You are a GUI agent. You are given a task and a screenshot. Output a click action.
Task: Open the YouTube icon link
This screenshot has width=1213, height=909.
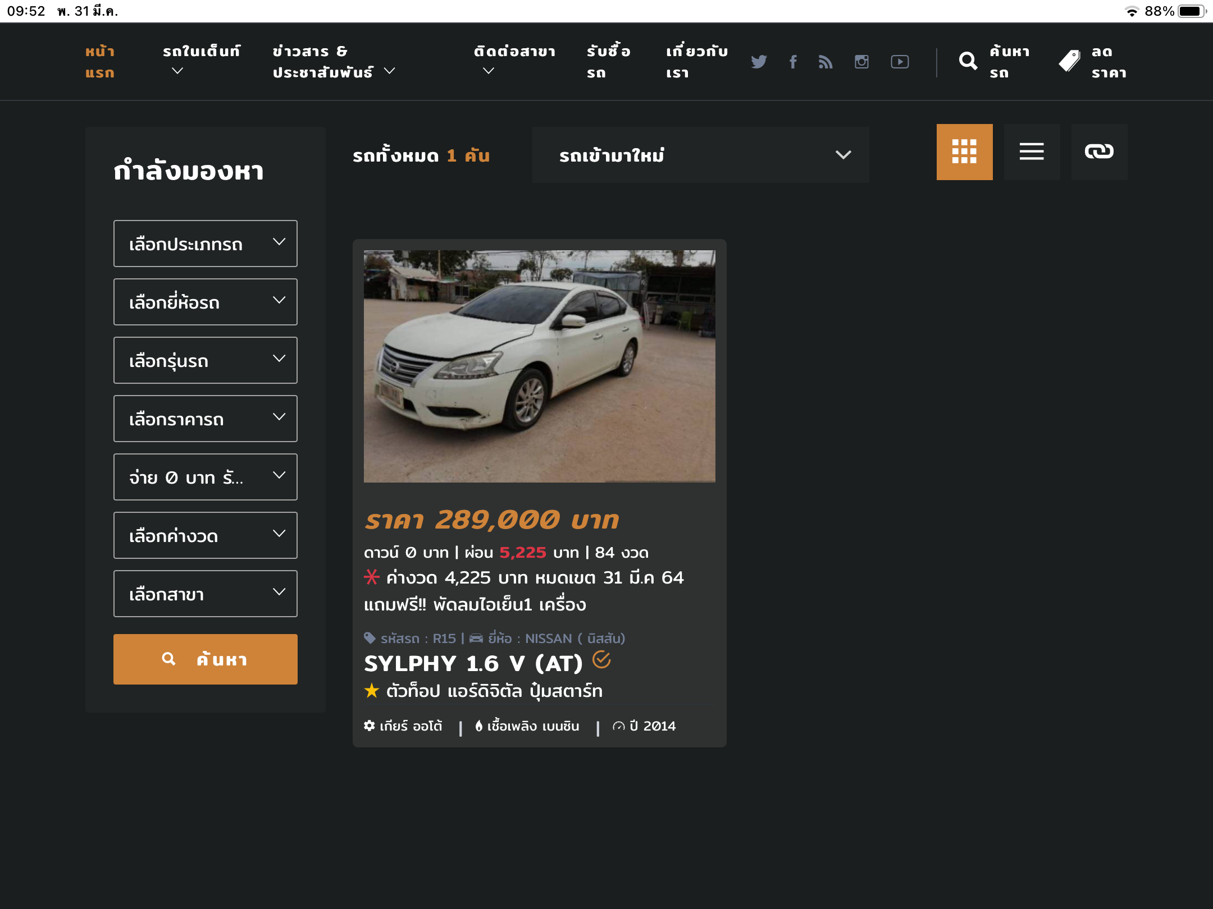(x=900, y=62)
